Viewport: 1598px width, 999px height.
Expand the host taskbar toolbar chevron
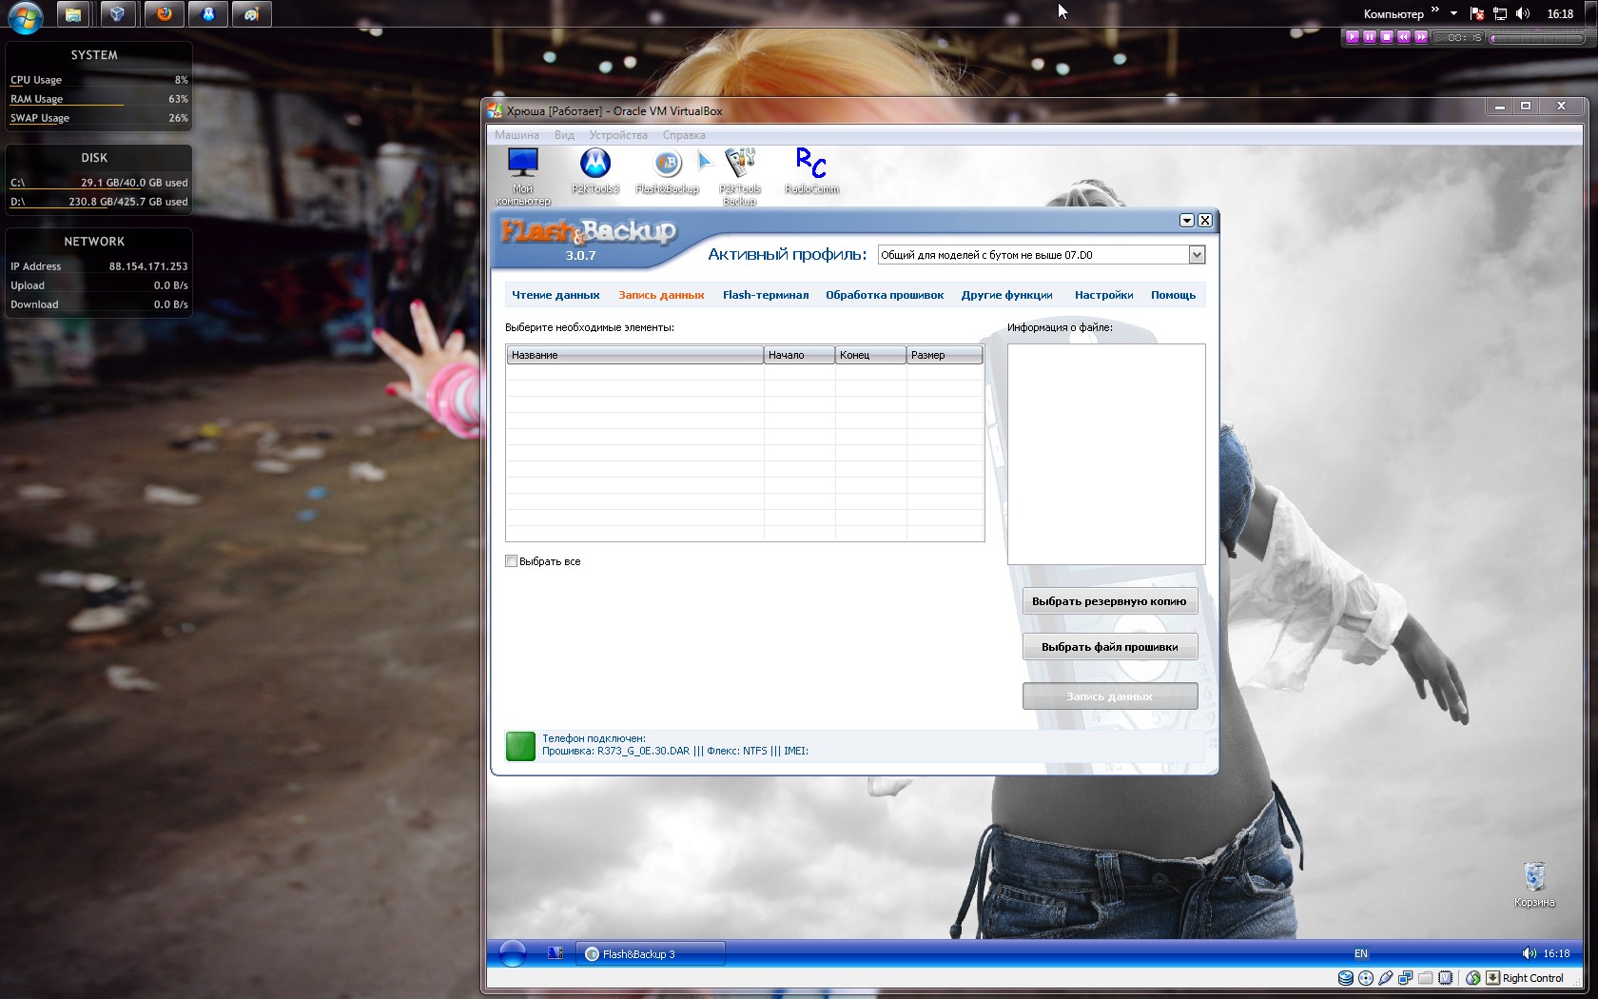pos(1434,10)
